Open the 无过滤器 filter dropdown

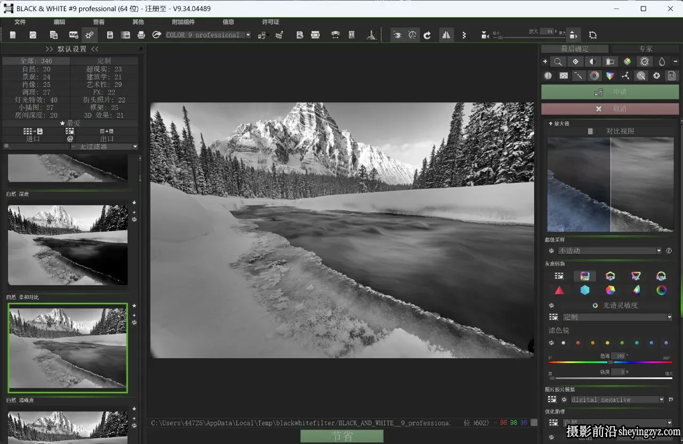(x=104, y=147)
